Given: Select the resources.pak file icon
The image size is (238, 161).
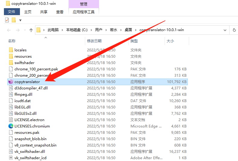Looking at the screenshot, I should [x=11, y=133].
